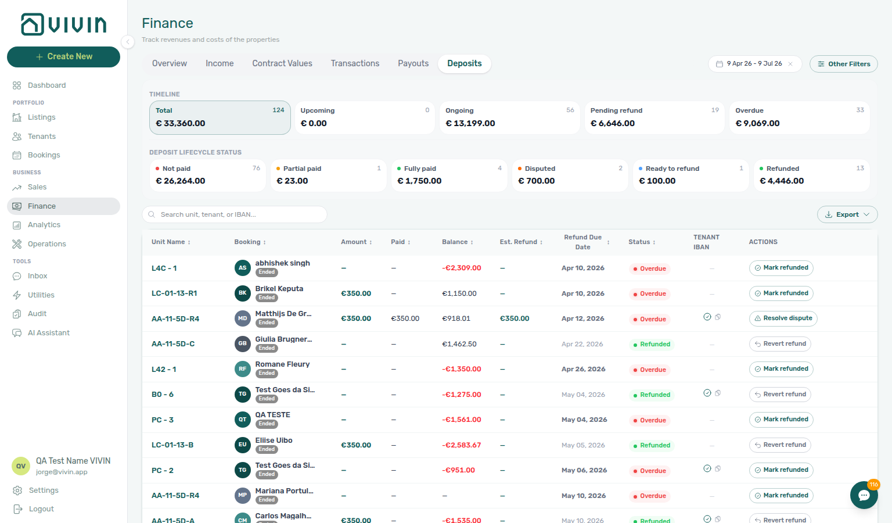Click the Vivin logo
The image size is (892, 523).
[64, 24]
